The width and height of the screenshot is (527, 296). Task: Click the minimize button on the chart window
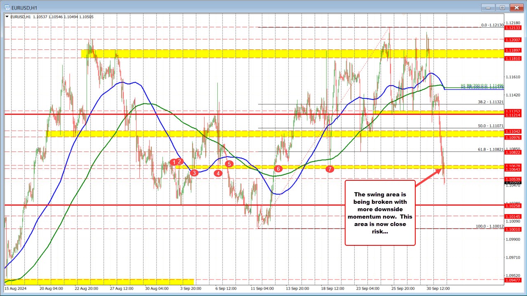tap(488, 7)
